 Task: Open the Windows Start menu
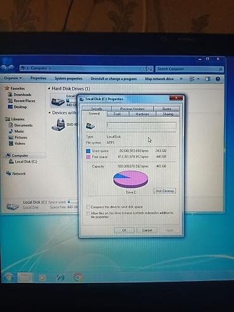pos(8,277)
